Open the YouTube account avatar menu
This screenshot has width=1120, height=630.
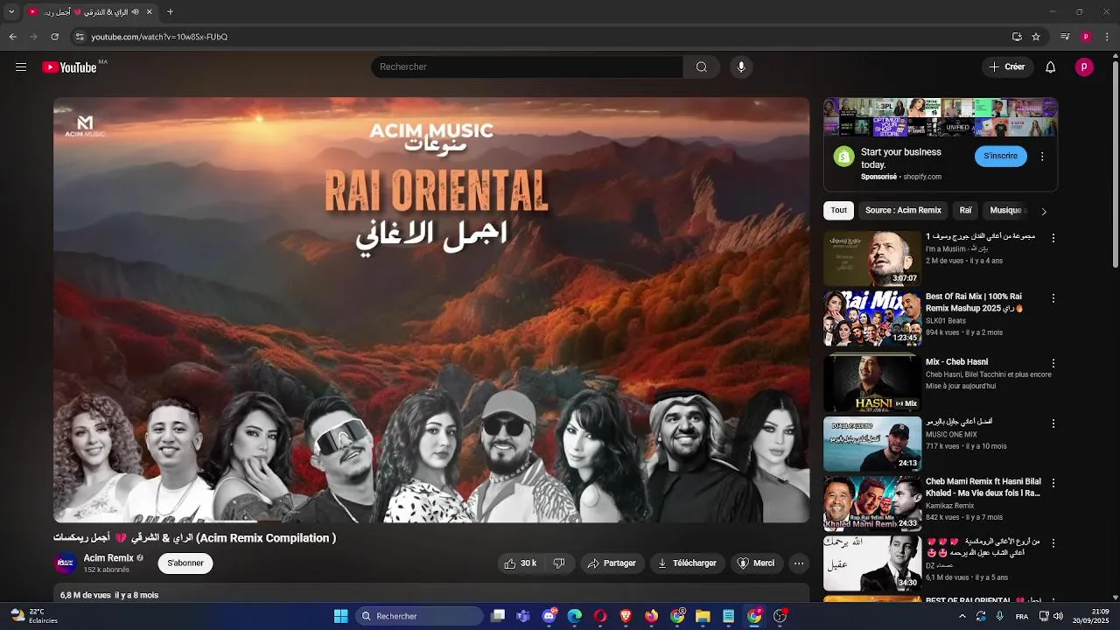pos(1085,67)
